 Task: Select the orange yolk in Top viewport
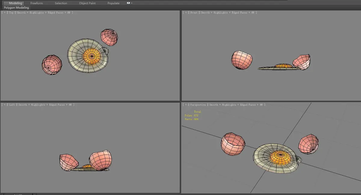tap(91, 56)
